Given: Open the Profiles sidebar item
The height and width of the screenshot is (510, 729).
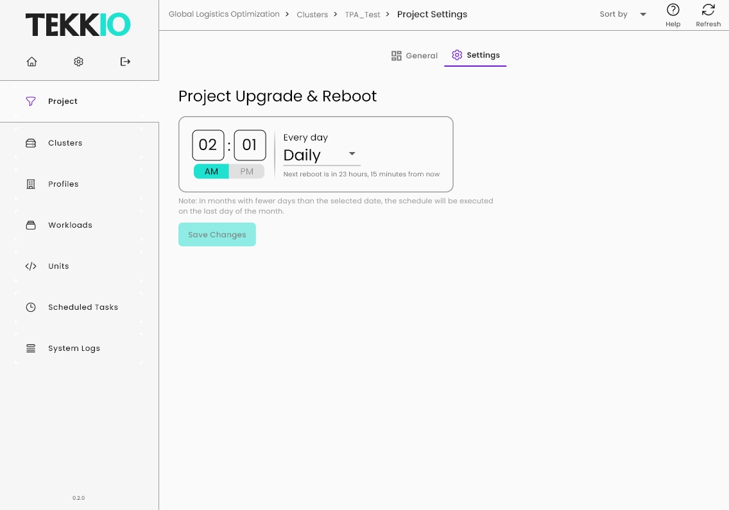Looking at the screenshot, I should pyautogui.click(x=63, y=184).
